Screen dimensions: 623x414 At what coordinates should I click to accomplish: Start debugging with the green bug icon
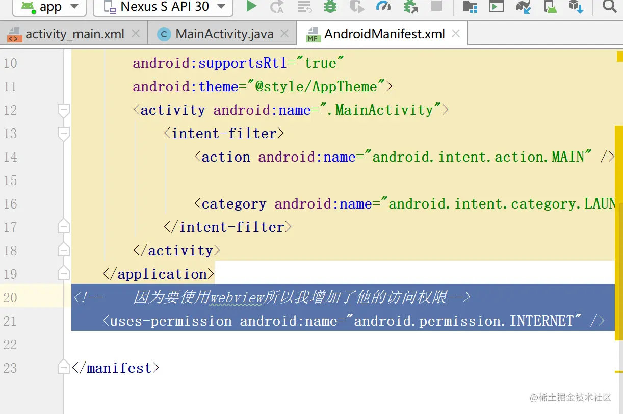click(x=330, y=6)
